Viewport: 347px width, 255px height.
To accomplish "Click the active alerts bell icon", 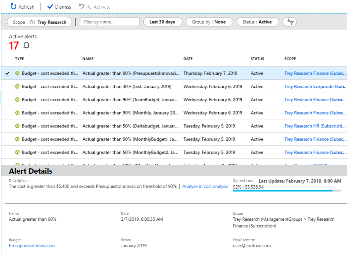I will (26, 45).
